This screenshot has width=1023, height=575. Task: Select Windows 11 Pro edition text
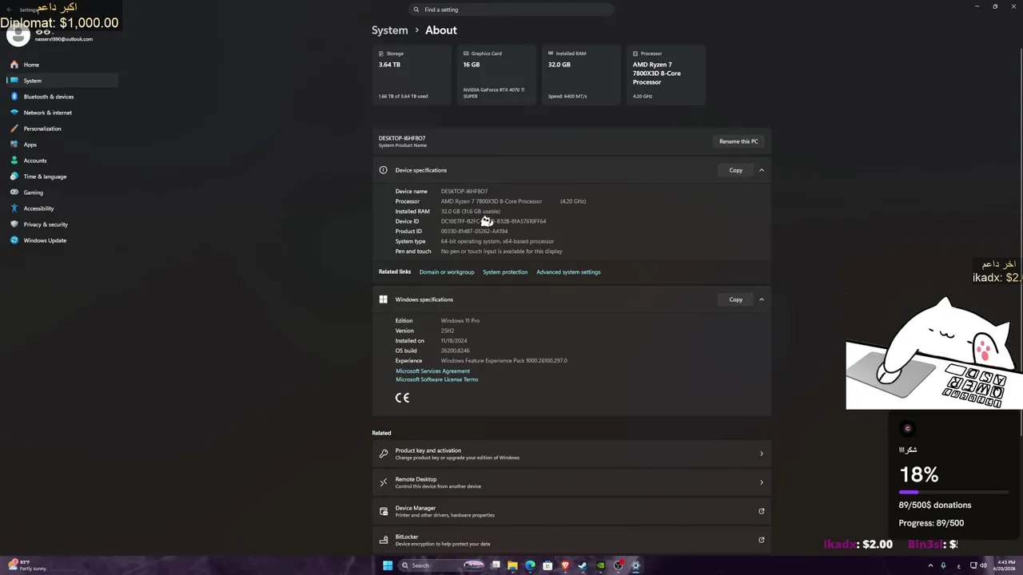click(460, 321)
